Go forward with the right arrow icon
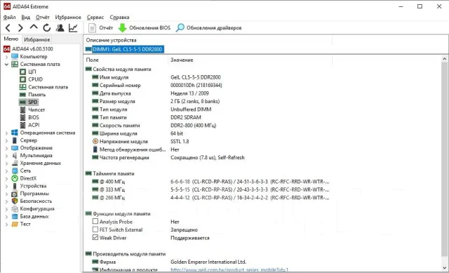This screenshot has height=273, width=449. [x=20, y=28]
